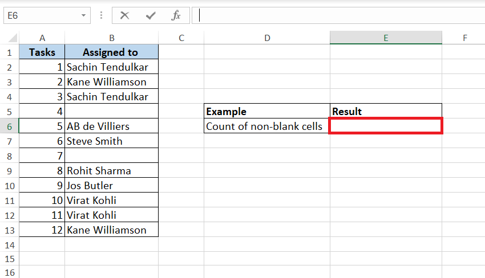Select row 8 header
The height and width of the screenshot is (278, 485).
point(9,156)
